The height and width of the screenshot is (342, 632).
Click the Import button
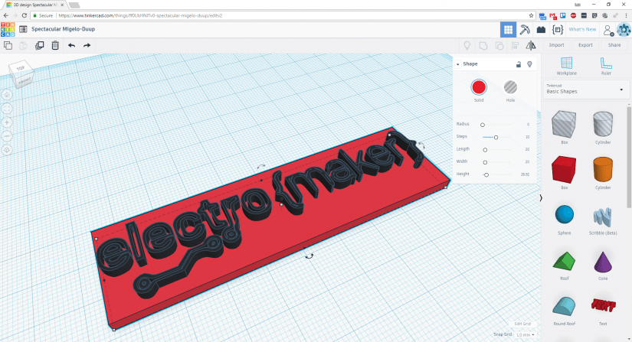557,45
